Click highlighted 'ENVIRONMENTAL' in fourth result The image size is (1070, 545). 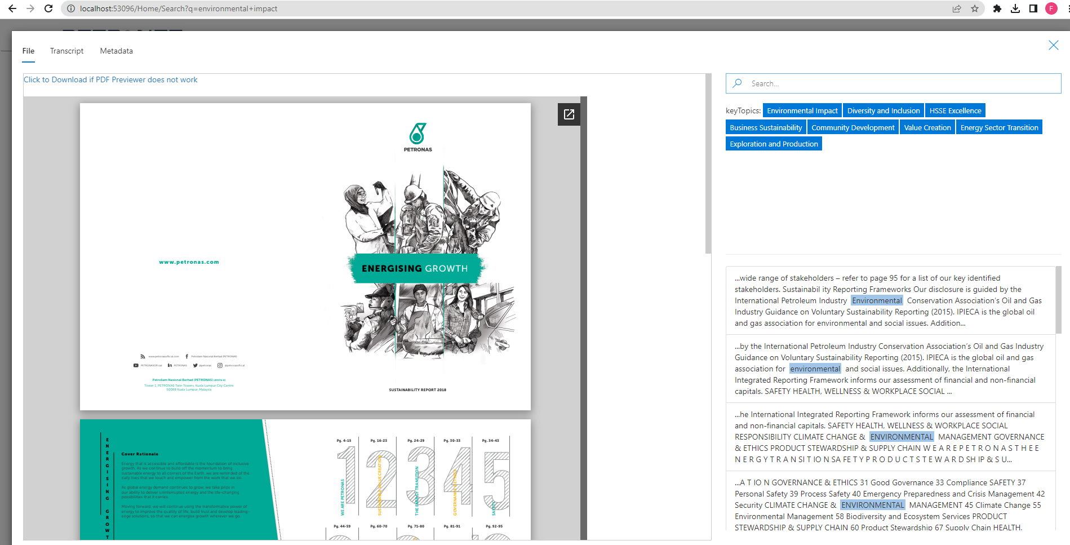click(872, 505)
